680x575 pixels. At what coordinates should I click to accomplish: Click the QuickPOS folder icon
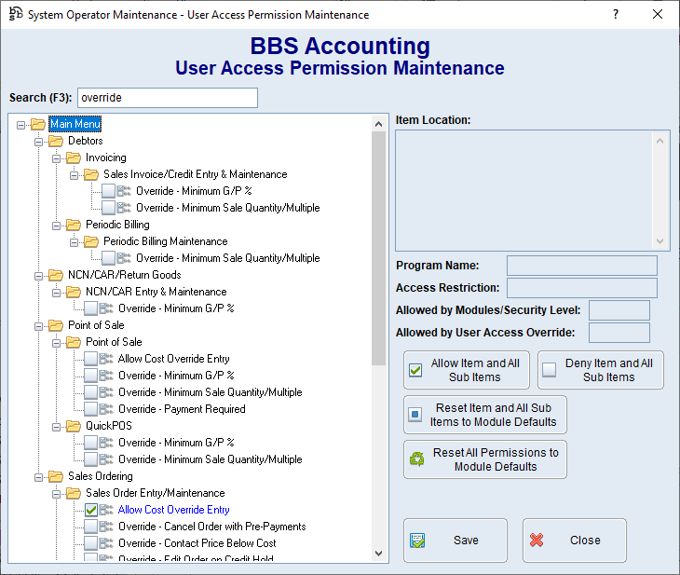pyautogui.click(x=74, y=426)
